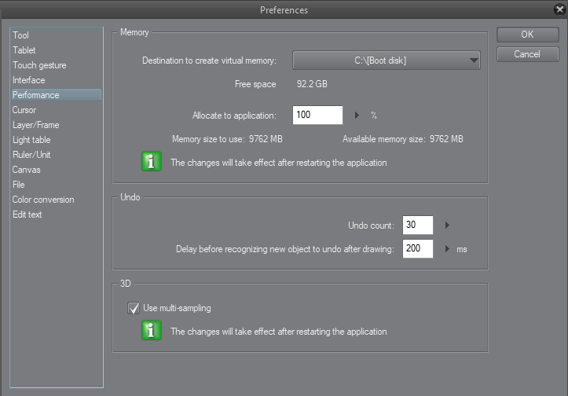
Task: Toggle the Use multi-sampling checkbox
Action: click(x=133, y=309)
